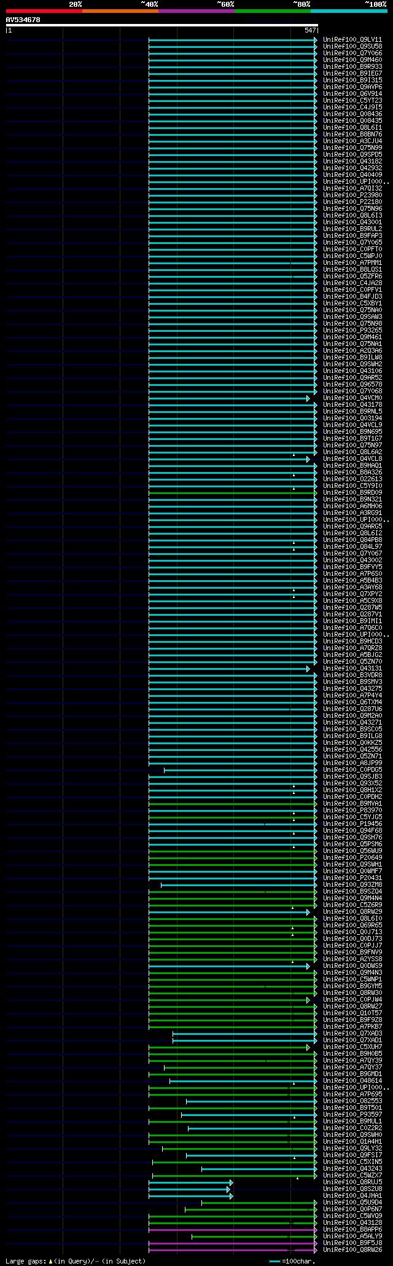393x1266 pixels.
Task: Click the UniRef100_A2Q3A6 label
Action: point(352,350)
